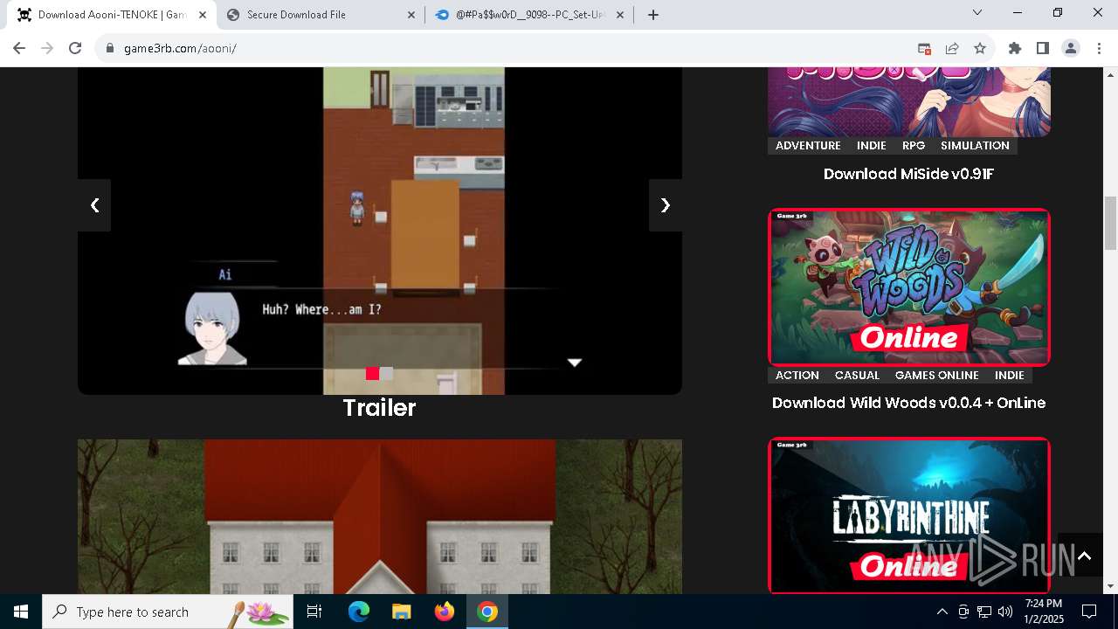
Task: Open Chrome three-dot menu
Action: [x=1098, y=48]
